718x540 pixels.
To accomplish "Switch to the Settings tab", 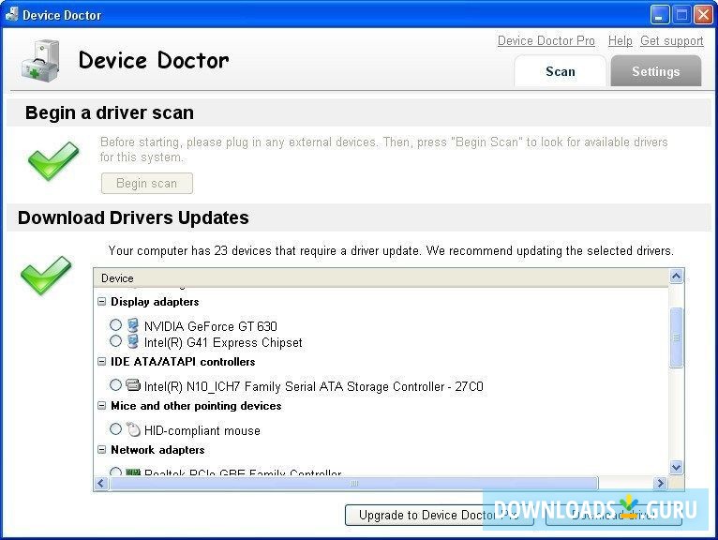I will 656,71.
